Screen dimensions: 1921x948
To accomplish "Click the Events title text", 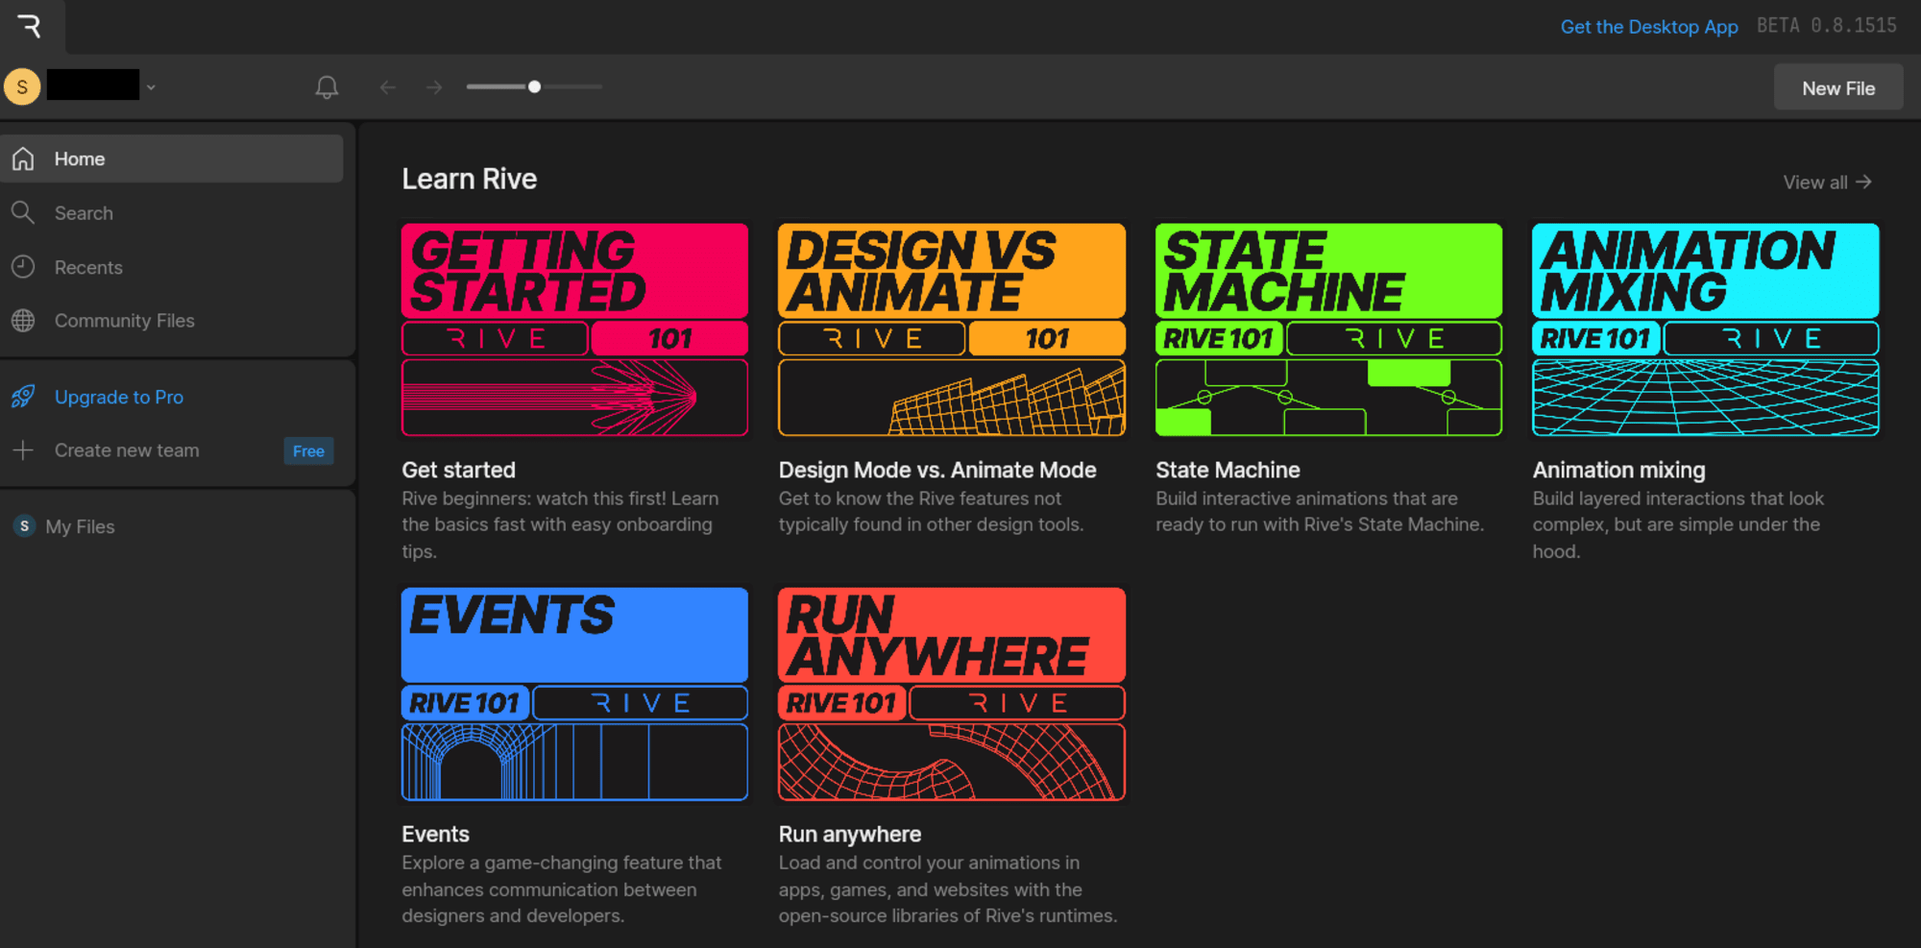I will pyautogui.click(x=435, y=834).
